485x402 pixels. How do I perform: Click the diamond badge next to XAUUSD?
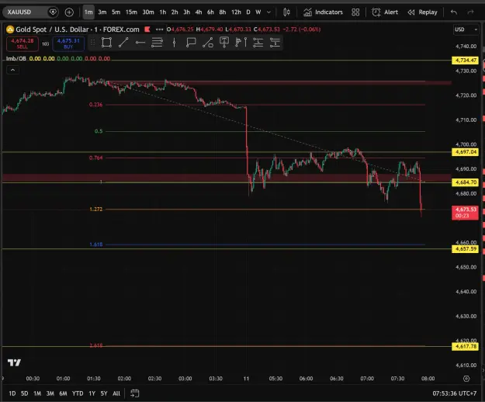tap(54, 12)
